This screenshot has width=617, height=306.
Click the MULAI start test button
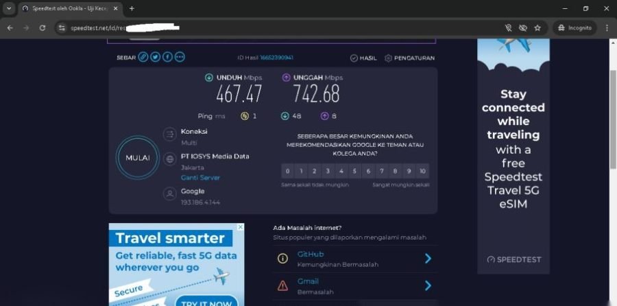[138, 158]
